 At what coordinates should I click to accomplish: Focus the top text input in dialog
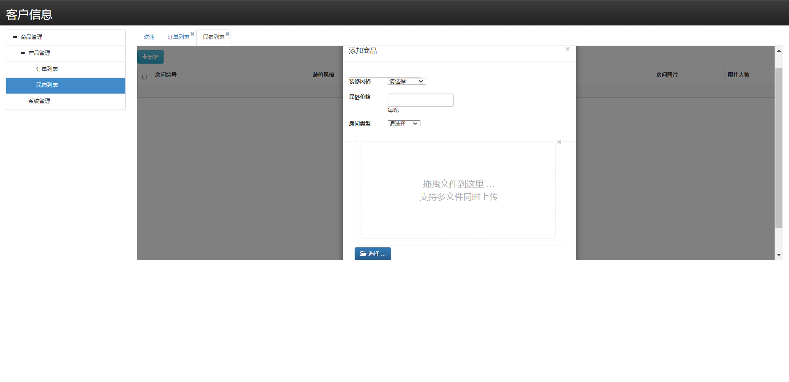(385, 73)
